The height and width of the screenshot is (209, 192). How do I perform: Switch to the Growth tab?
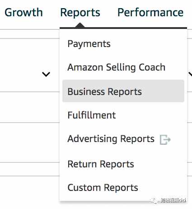point(23,12)
